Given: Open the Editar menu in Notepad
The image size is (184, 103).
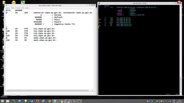Looking at the screenshot, I should pyautogui.click(x=13, y=8).
